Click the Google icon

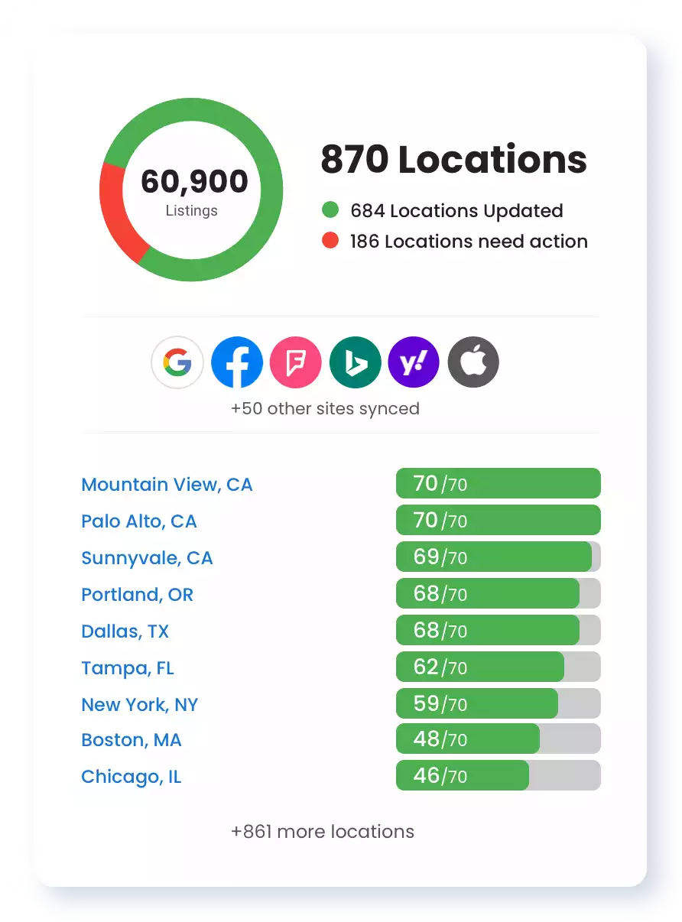point(177,363)
